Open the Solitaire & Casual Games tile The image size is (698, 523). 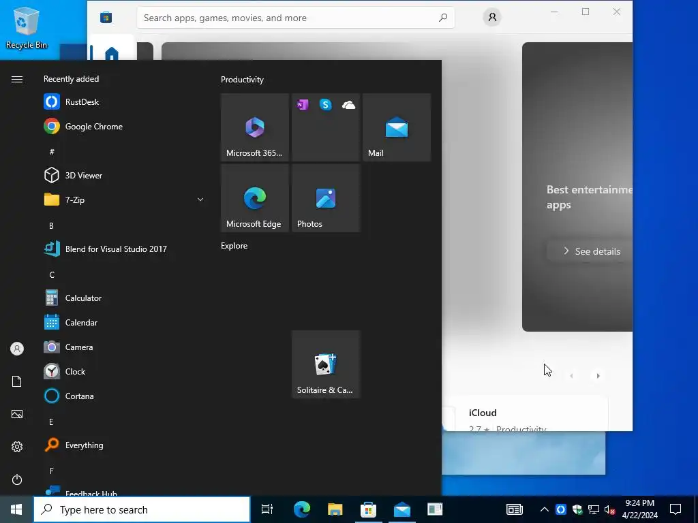(x=326, y=364)
